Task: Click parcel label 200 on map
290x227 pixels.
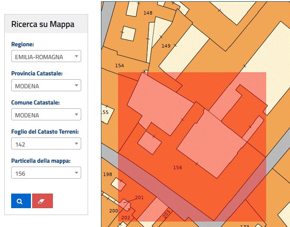Action: coord(113,211)
